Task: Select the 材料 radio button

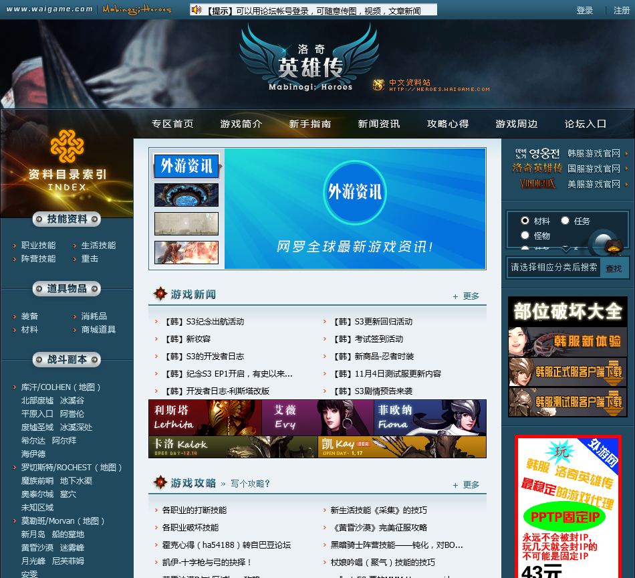Action: (x=525, y=221)
